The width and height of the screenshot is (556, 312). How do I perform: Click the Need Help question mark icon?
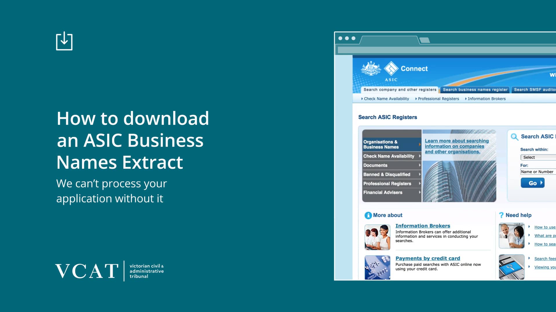(501, 215)
